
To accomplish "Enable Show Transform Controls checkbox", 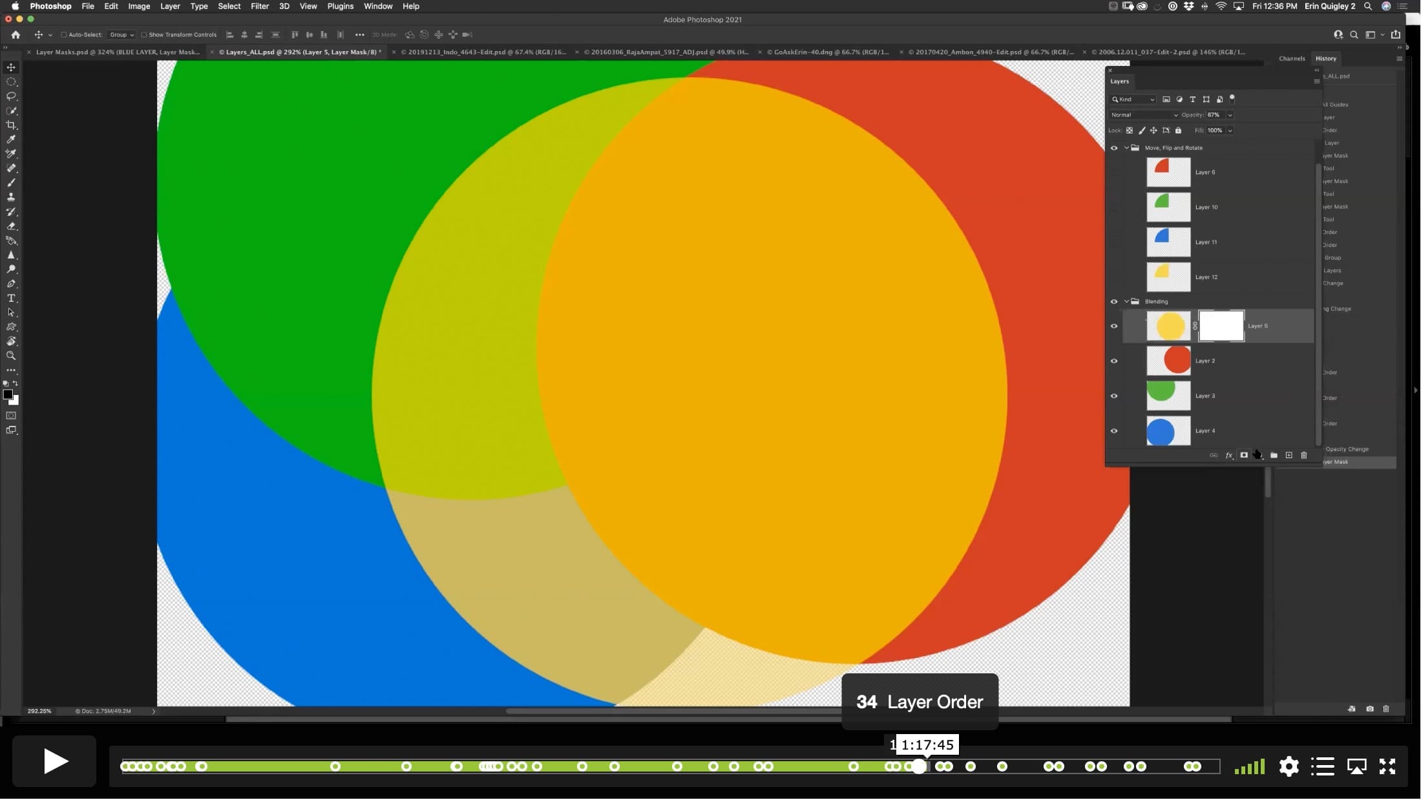I will (x=144, y=35).
